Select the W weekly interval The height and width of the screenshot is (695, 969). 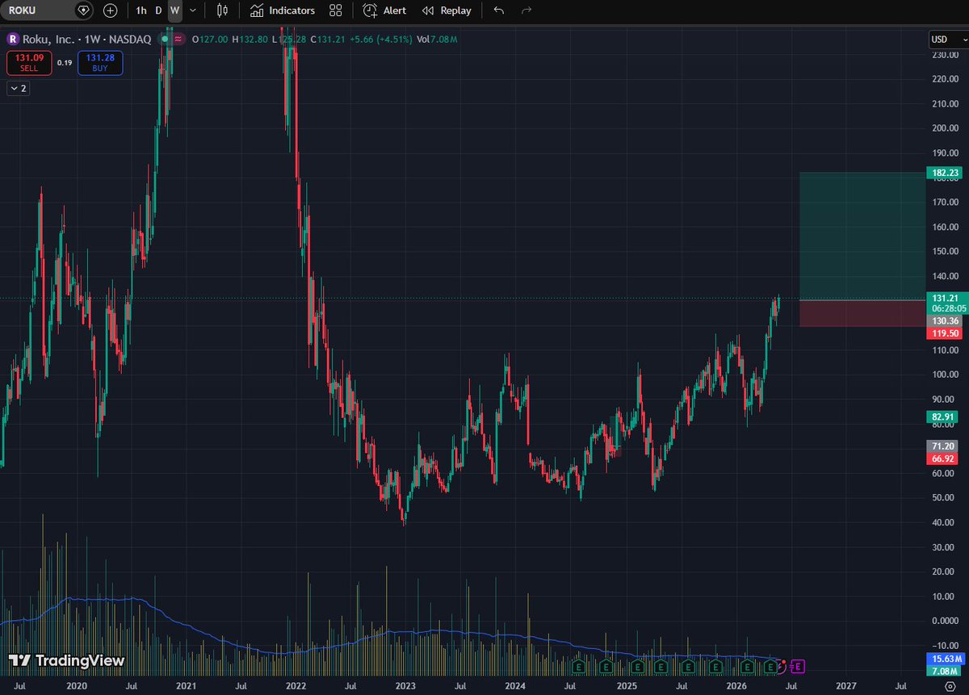click(x=174, y=10)
